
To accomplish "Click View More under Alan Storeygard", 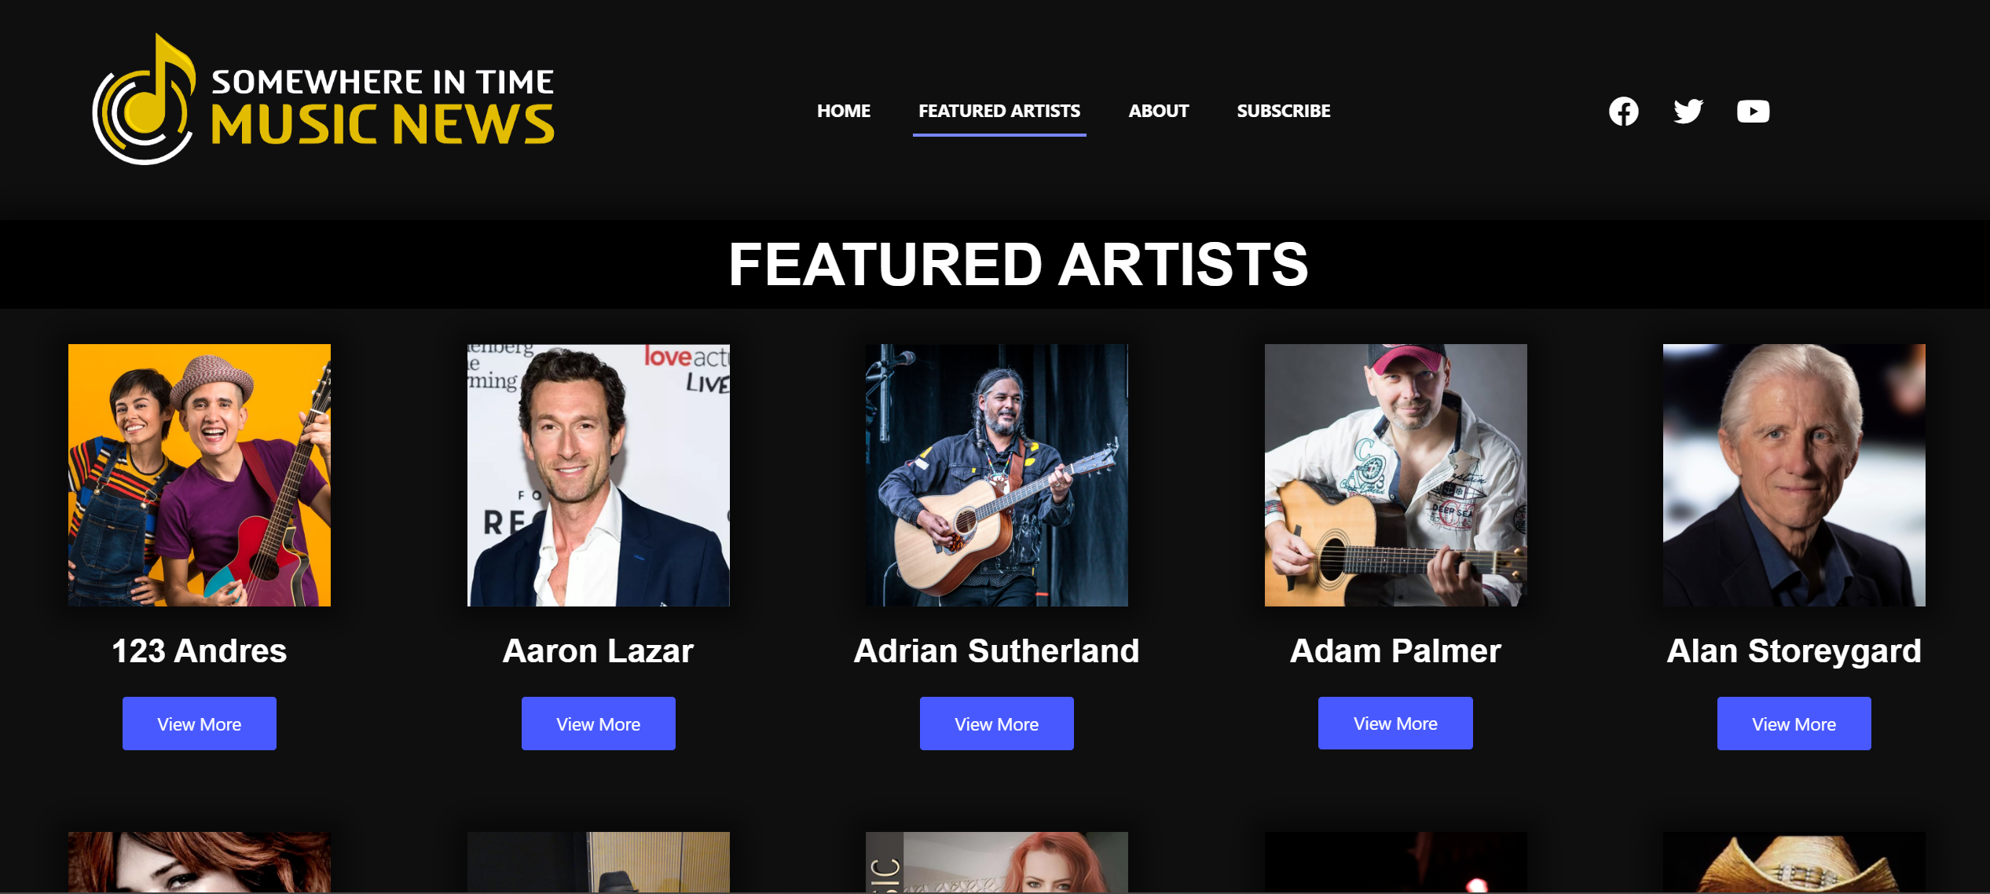I will [x=1794, y=724].
